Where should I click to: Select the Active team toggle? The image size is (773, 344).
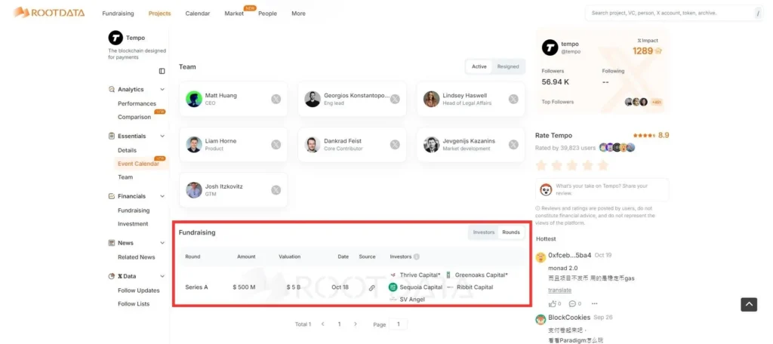tap(479, 66)
